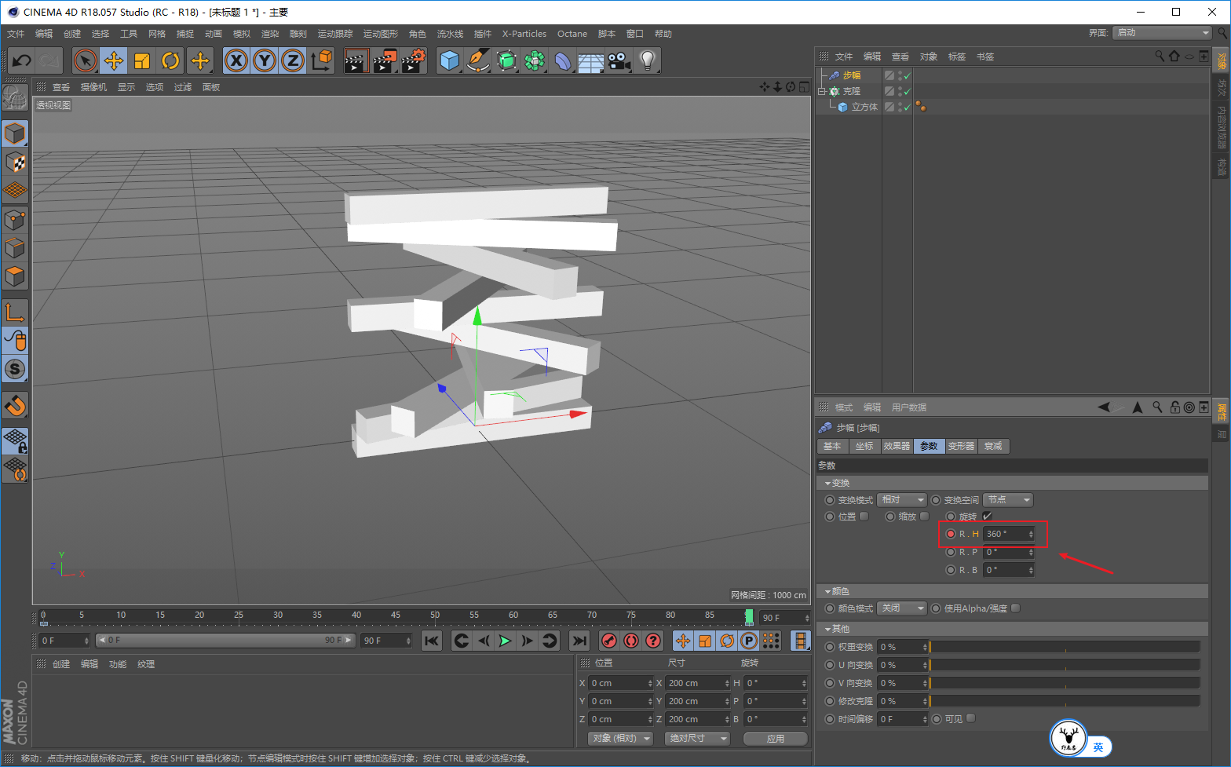
Task: Click the R.H animation radio dot
Action: click(951, 534)
